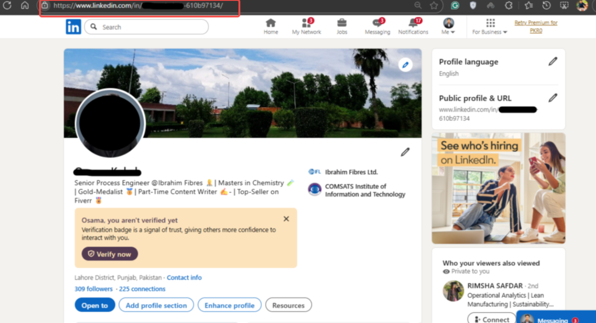Click the Verify now button

109,254
